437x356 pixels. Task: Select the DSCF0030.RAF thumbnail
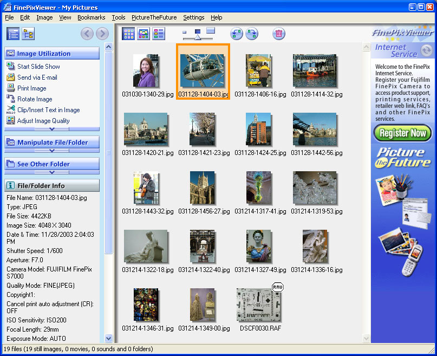[x=259, y=305]
